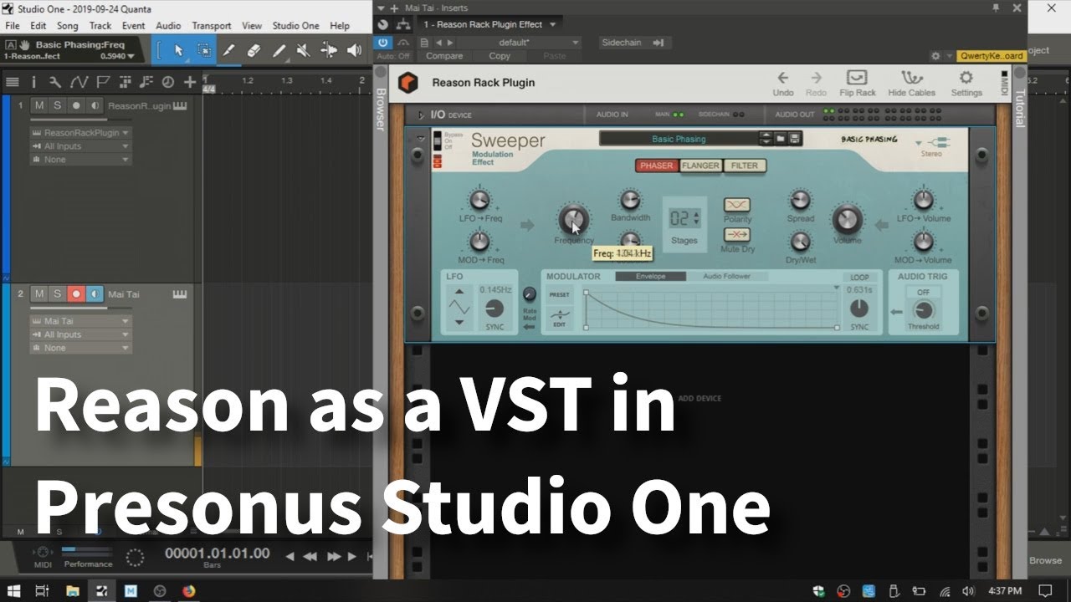
Task: Click the Basic Phasing patch name field
Action: pyautogui.click(x=679, y=139)
